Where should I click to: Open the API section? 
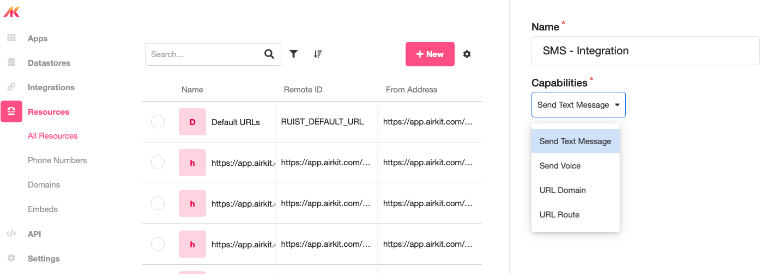pos(34,234)
